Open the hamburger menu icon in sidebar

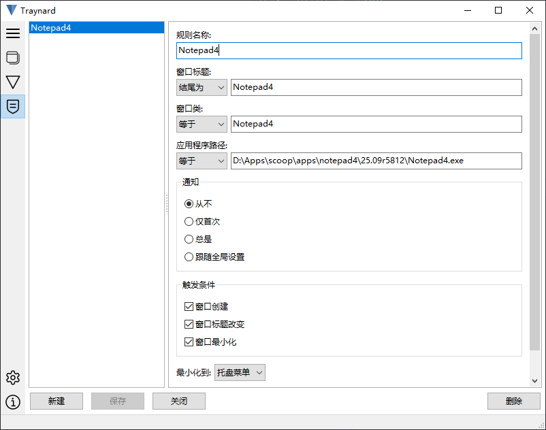click(x=13, y=33)
